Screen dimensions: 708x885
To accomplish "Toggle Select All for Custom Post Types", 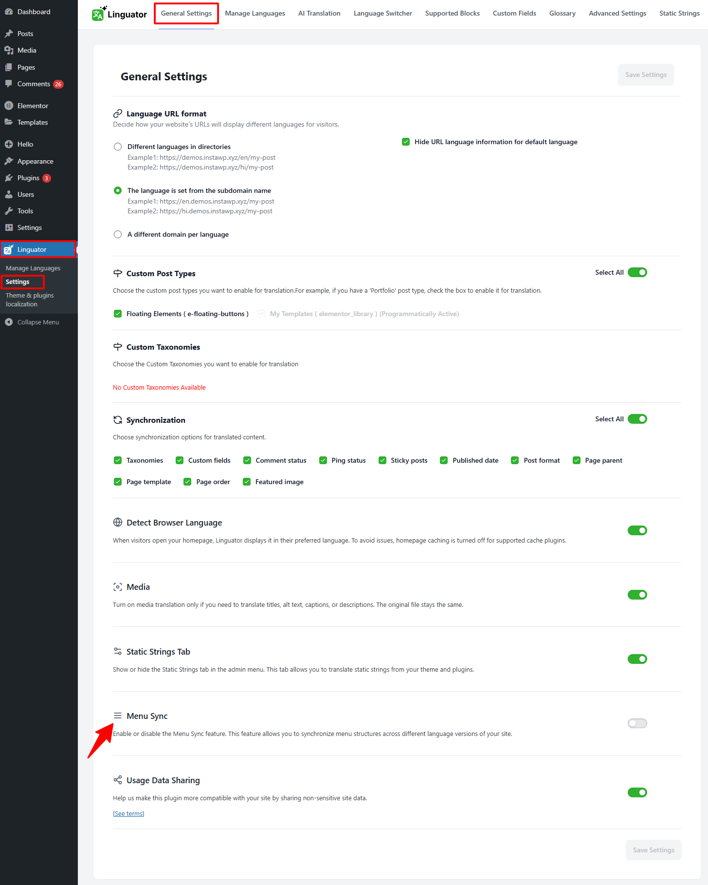I will [637, 272].
